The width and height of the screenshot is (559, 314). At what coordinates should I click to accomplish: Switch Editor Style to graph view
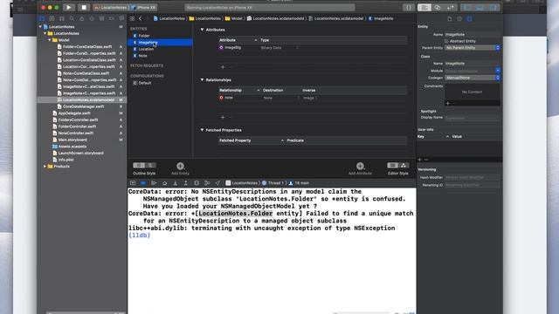click(404, 165)
